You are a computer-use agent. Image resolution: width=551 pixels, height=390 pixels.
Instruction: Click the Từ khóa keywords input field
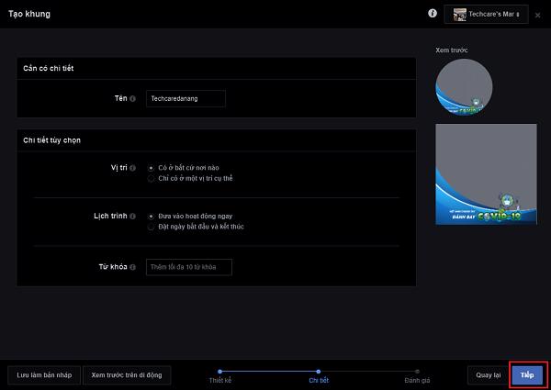pyautogui.click(x=188, y=267)
